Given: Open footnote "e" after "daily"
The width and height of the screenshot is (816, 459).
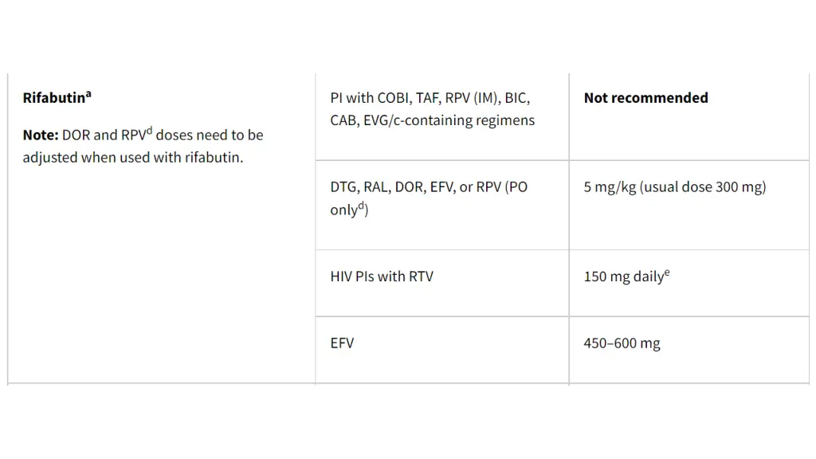Looking at the screenshot, I should click(667, 273).
